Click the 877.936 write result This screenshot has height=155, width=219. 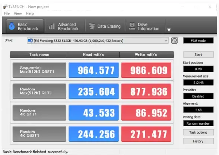tap(146, 91)
